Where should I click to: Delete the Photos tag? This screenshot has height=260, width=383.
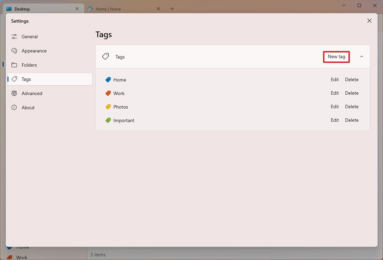[352, 107]
